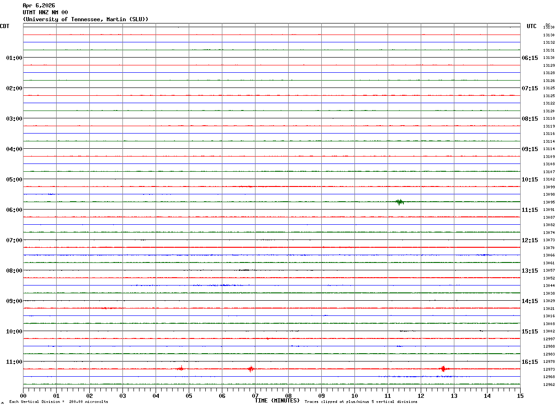Click the UTMT HNZ NM 00 station header

pos(45,12)
